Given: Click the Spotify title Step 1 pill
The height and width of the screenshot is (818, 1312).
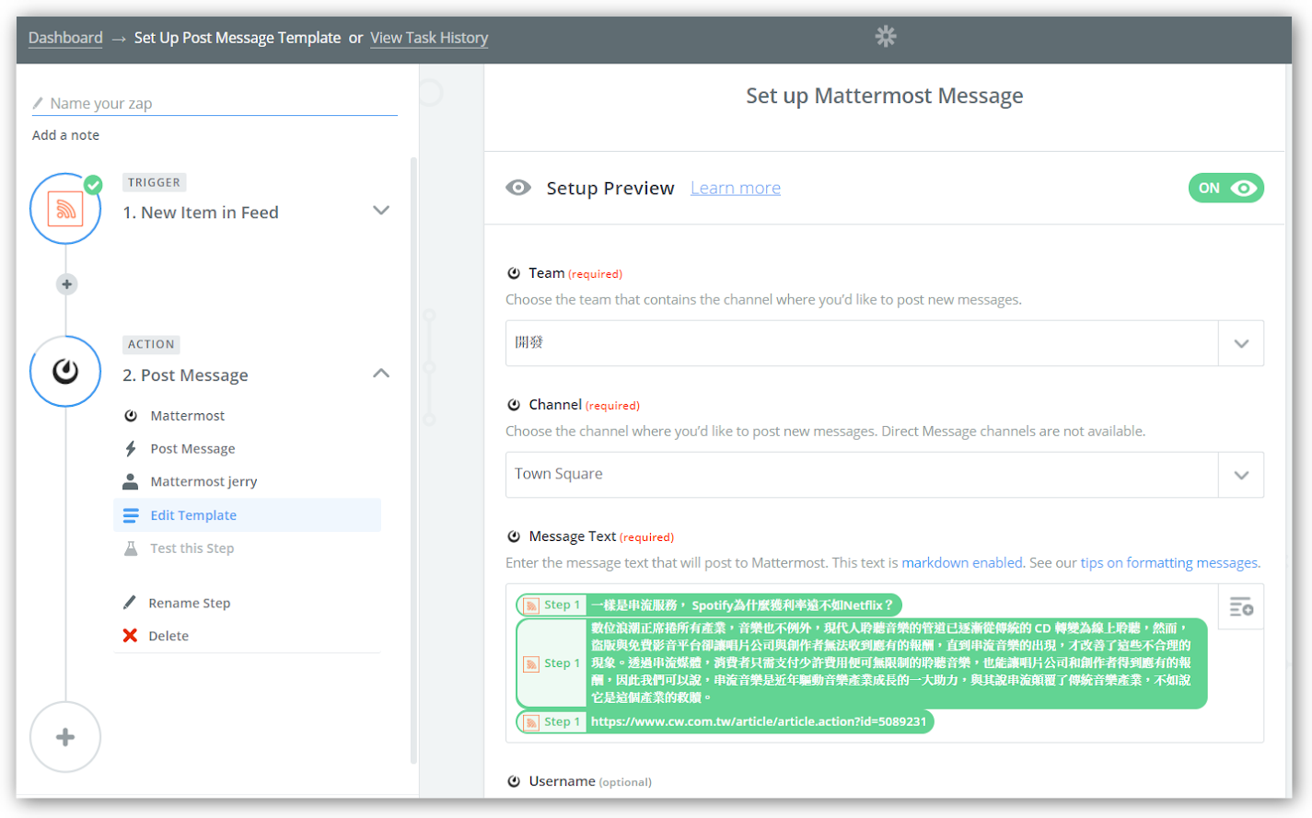Looking at the screenshot, I should tap(709, 605).
